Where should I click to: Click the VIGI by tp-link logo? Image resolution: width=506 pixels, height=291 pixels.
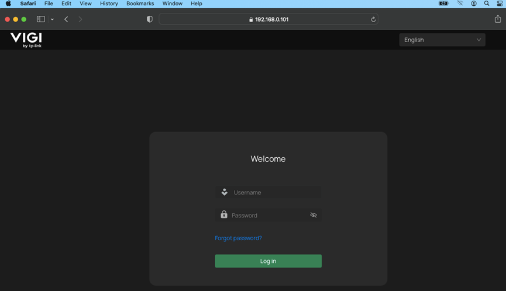pos(26,40)
